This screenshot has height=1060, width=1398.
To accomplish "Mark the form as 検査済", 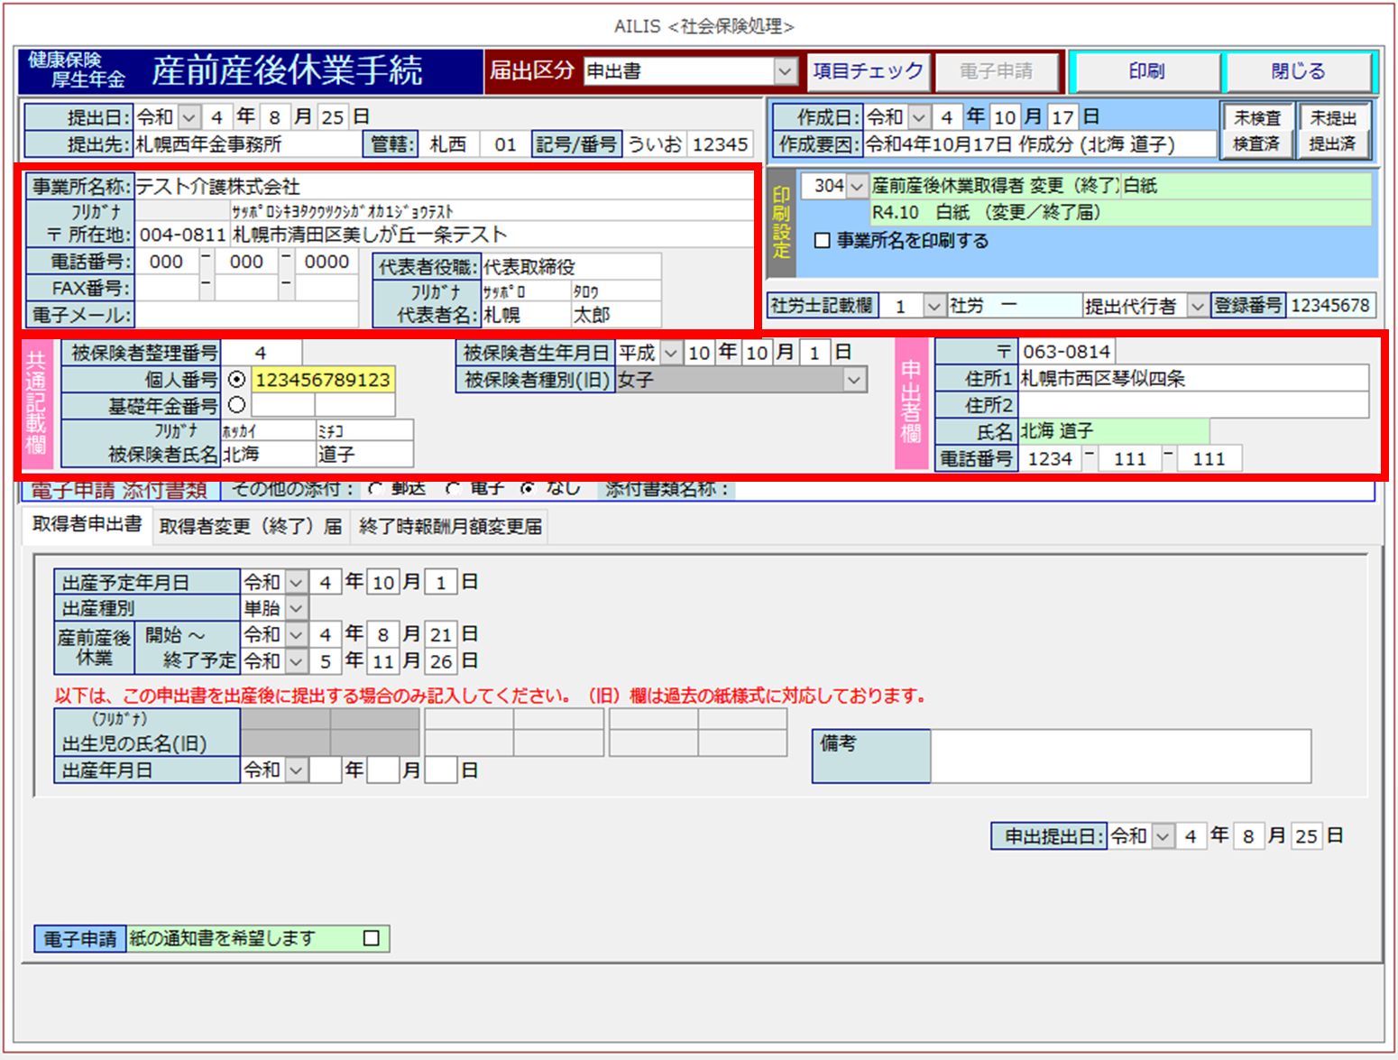I will (x=1256, y=144).
